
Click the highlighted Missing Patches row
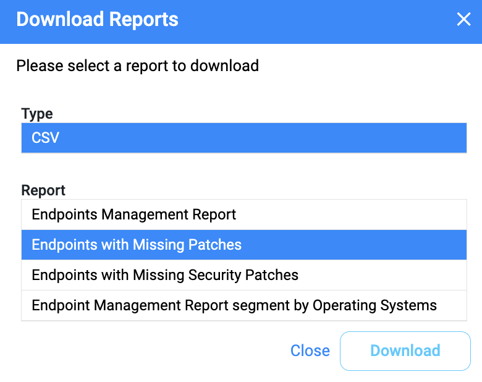(x=244, y=245)
